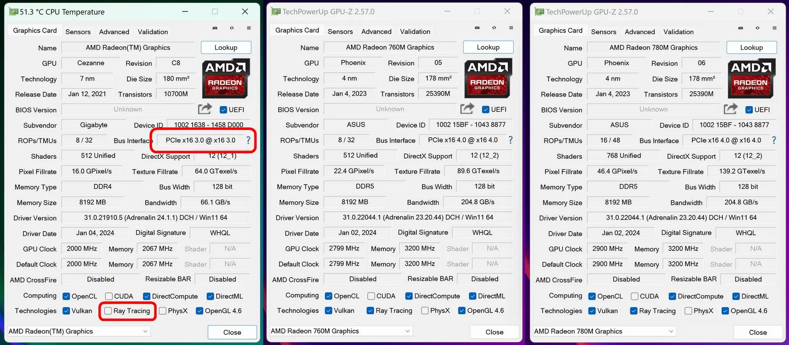Switch to Sensors tab in the 780M window
The height and width of the screenshot is (345, 789).
(604, 32)
